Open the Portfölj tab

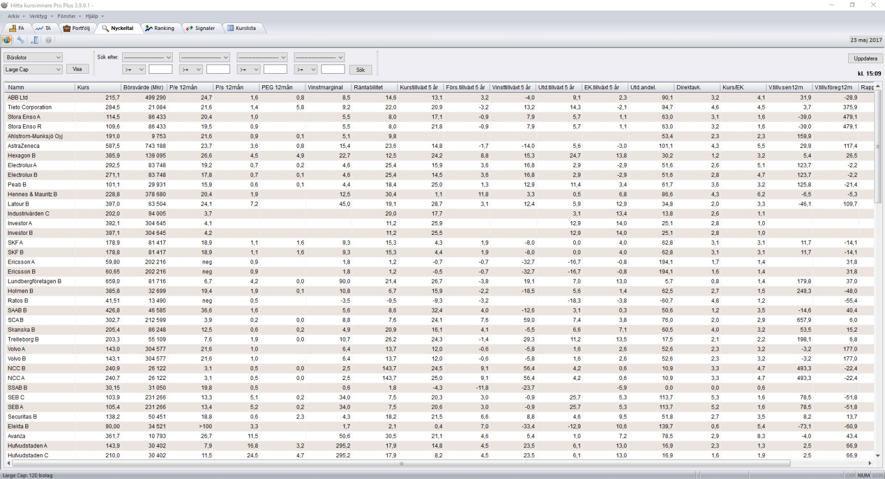coord(77,28)
